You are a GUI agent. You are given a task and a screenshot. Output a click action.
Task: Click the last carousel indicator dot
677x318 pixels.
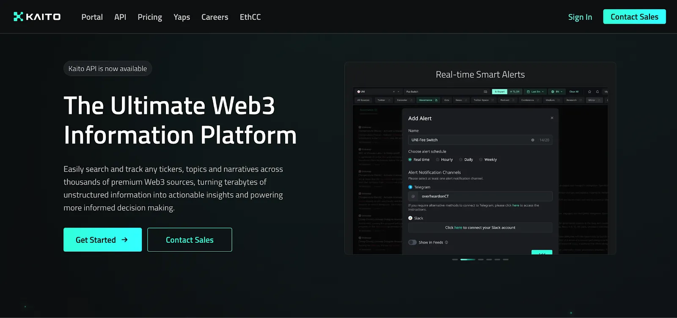tap(506, 259)
